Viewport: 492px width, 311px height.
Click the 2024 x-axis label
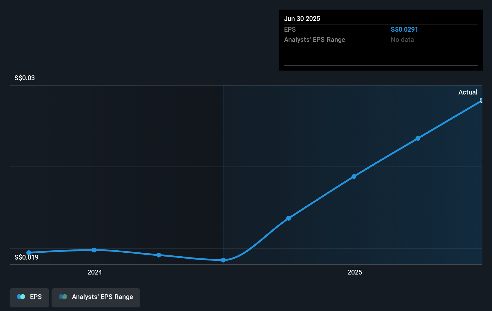pyautogui.click(x=95, y=272)
